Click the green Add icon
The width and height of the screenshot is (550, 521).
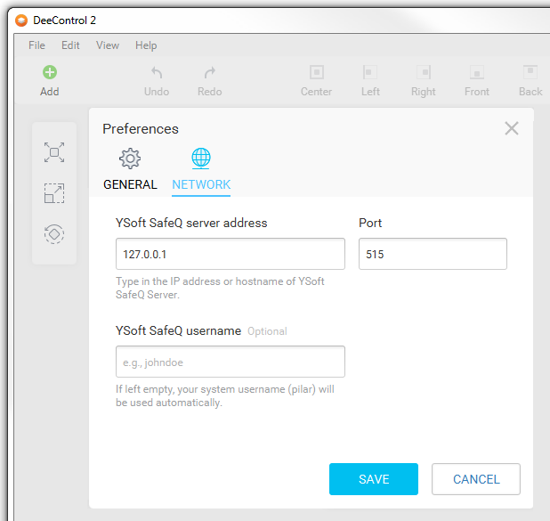tap(50, 73)
